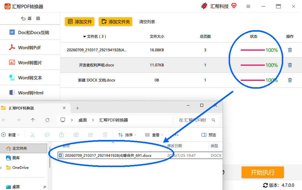Screen dimensions: 302x190
Task: Click the Delete icon in Explorer toolbar
Action: coord(105,135)
